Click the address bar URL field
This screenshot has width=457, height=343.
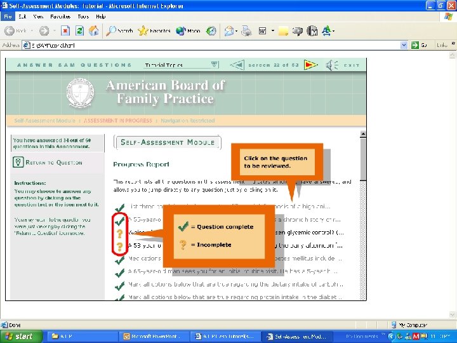click(211, 45)
